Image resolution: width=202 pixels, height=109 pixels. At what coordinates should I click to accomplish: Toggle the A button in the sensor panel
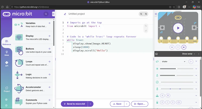point(162,95)
